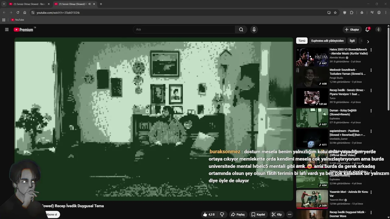
Task: Open the notifications bell
Action: [x=367, y=30]
